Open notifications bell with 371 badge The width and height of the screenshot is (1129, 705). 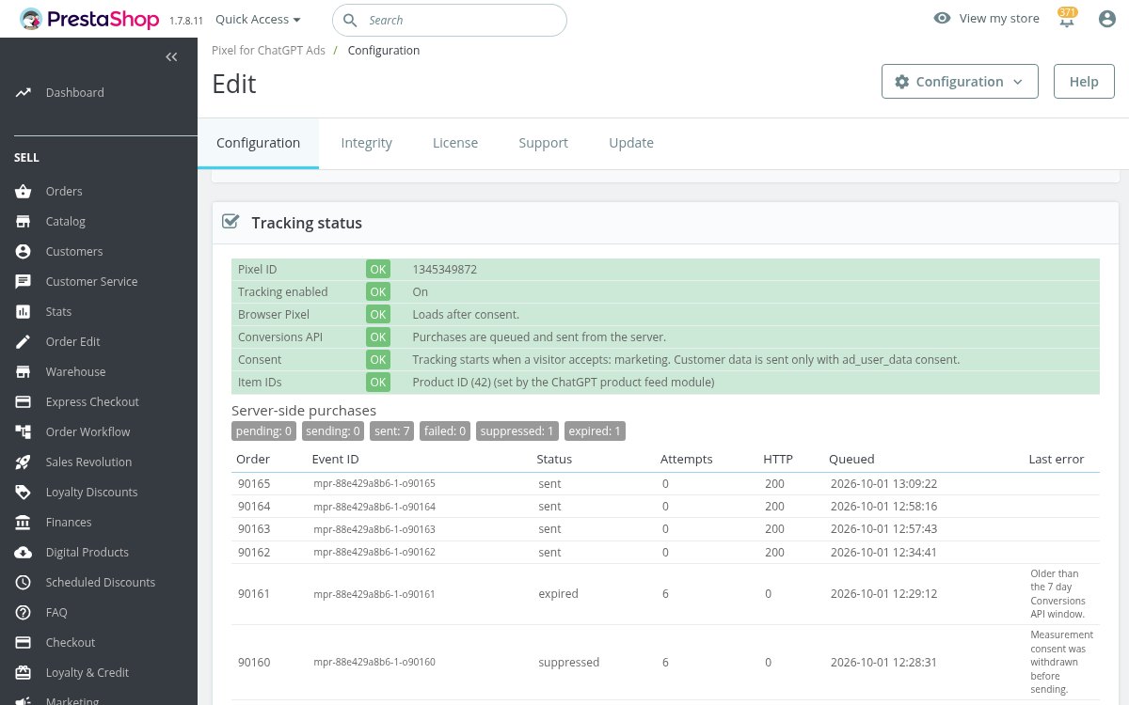point(1067,18)
